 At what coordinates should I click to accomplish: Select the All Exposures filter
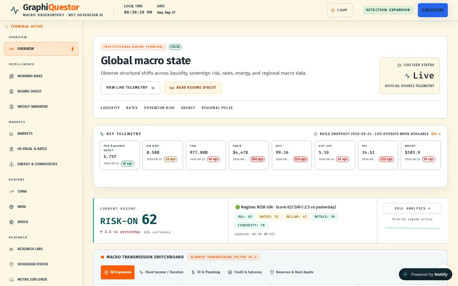click(x=118, y=272)
